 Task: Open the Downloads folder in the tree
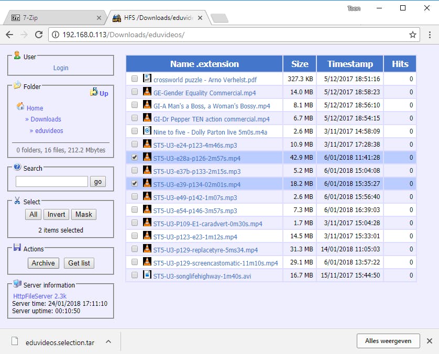click(x=46, y=119)
